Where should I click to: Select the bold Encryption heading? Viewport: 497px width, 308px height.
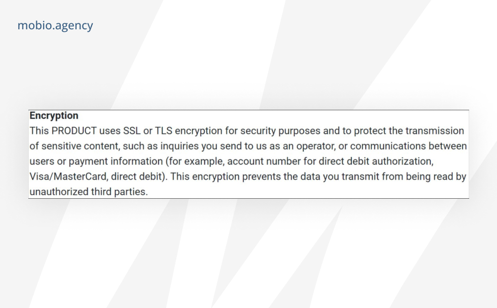[54, 116]
